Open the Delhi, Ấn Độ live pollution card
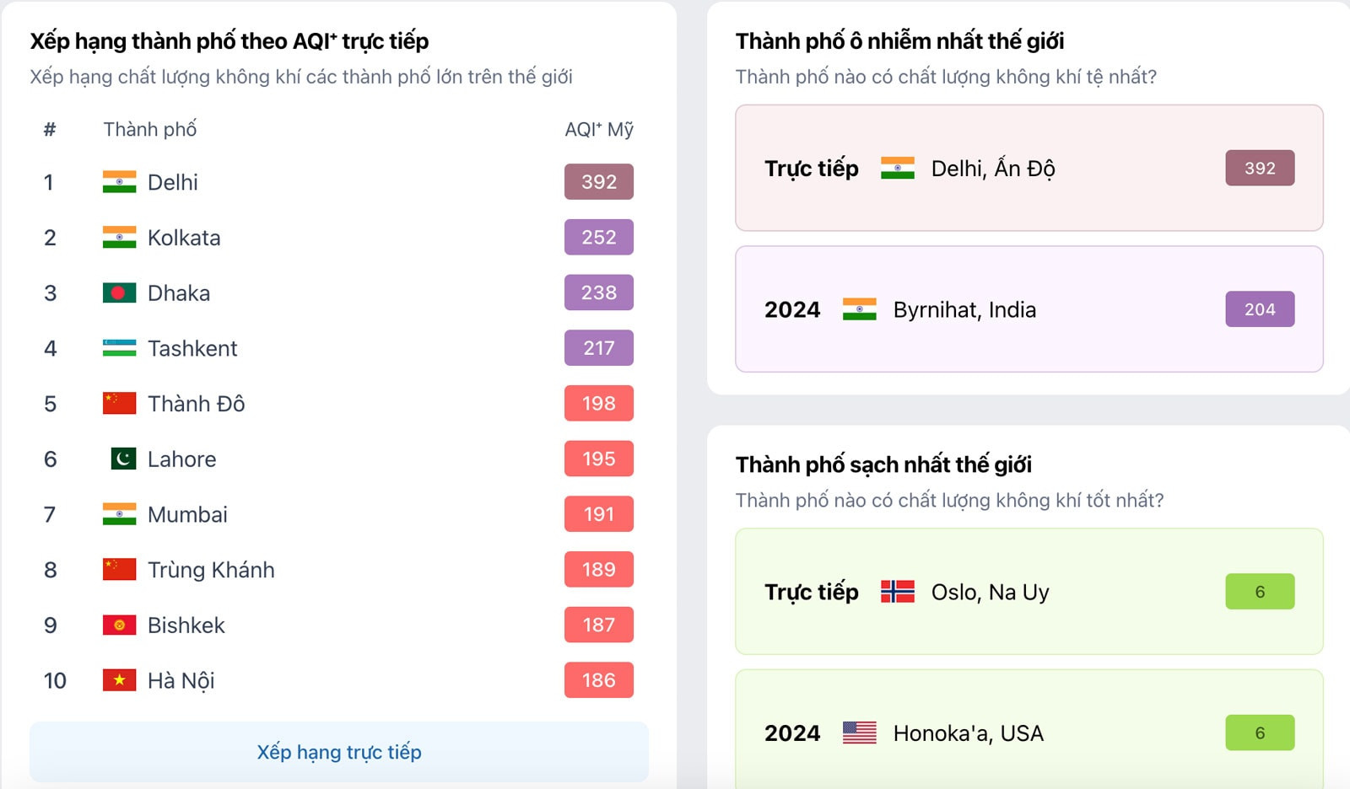Viewport: 1350px width, 789px height. point(1029,168)
